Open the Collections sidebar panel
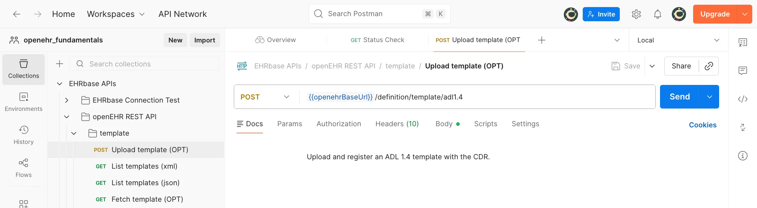757x208 pixels. pos(24,69)
